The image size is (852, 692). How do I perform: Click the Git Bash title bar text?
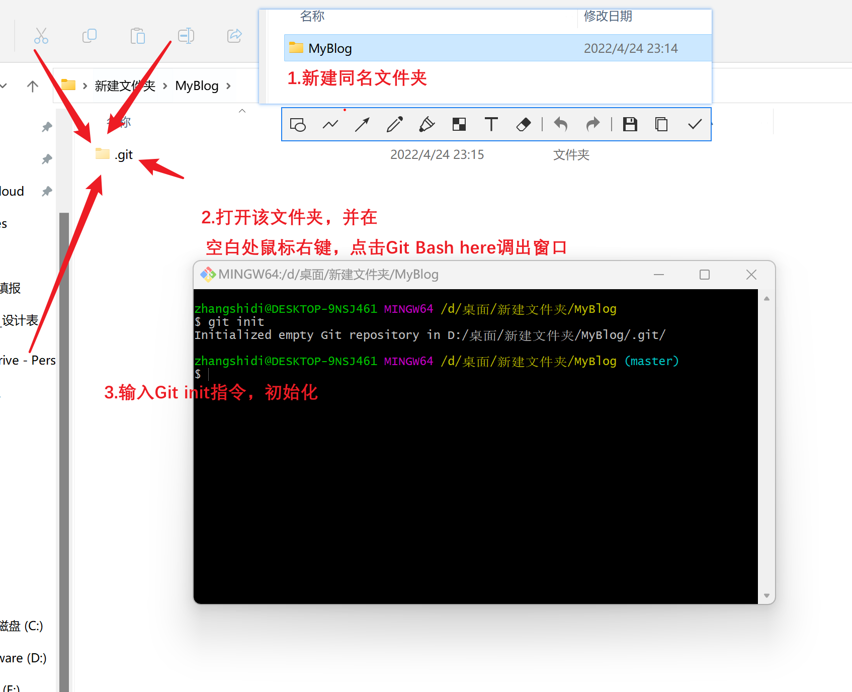pos(328,274)
